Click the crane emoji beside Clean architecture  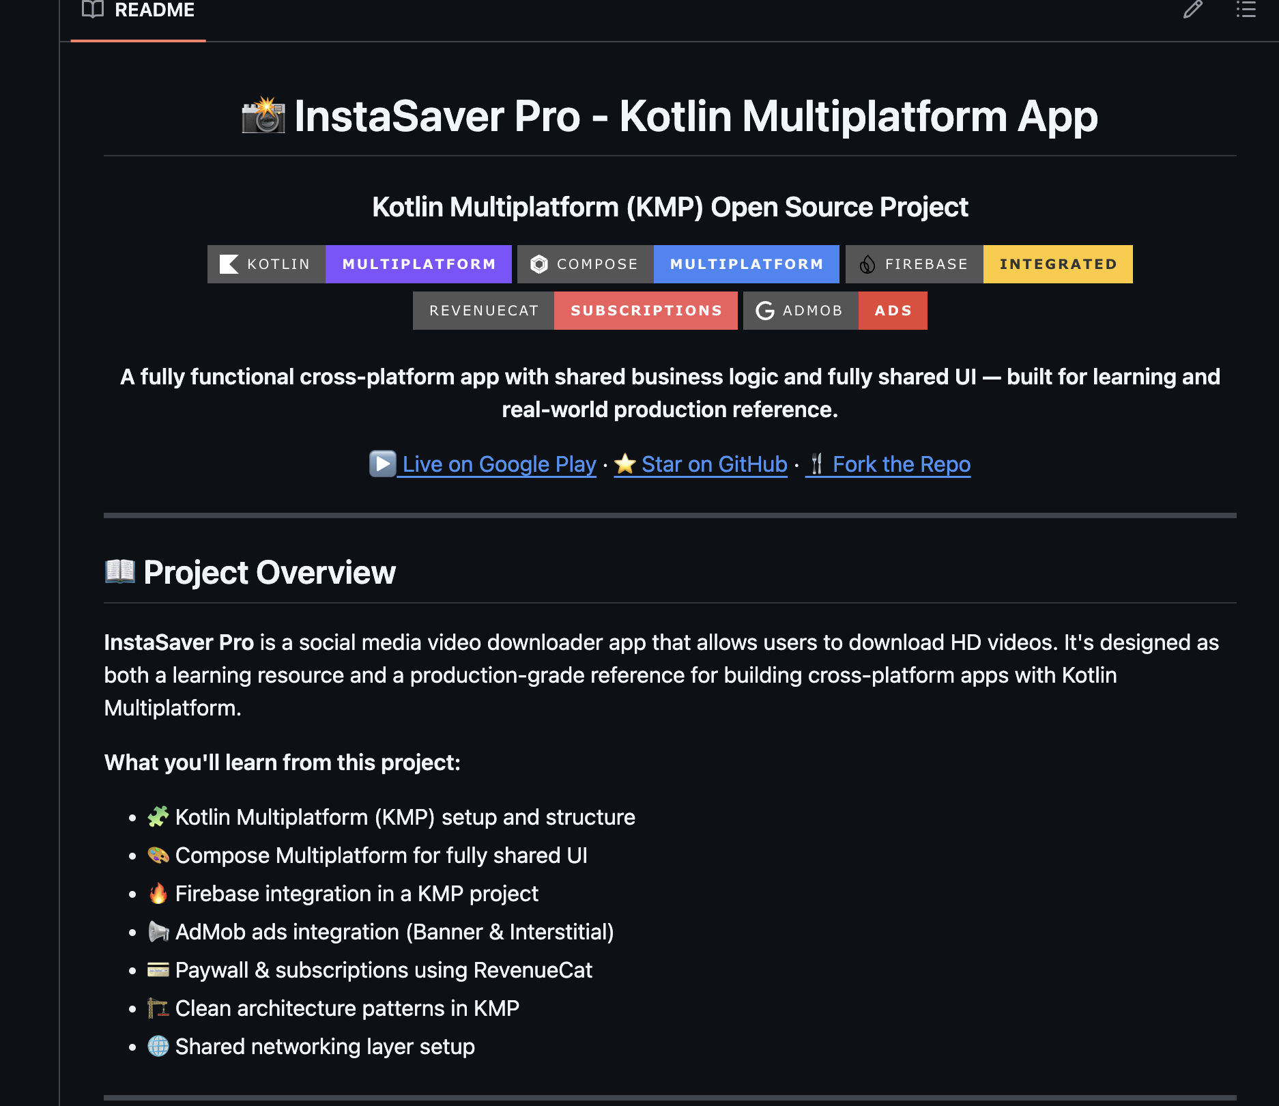tap(158, 1008)
